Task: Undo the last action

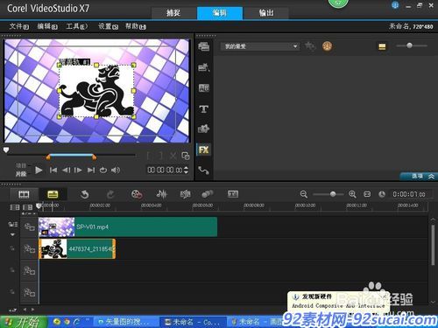Action: [x=85, y=194]
